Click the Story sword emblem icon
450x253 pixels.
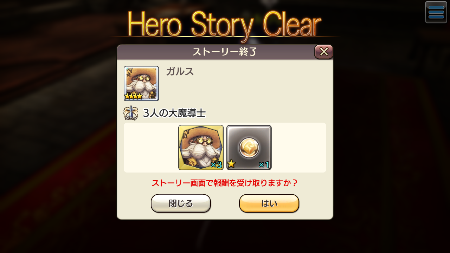pos(131,113)
